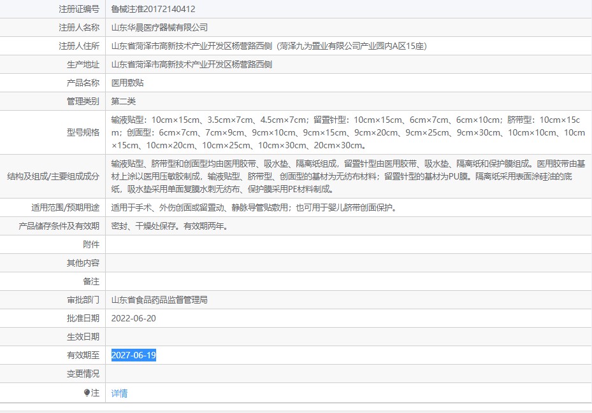The image size is (592, 413).
Task: Click the 其他内容 label
Action: (x=83, y=263)
